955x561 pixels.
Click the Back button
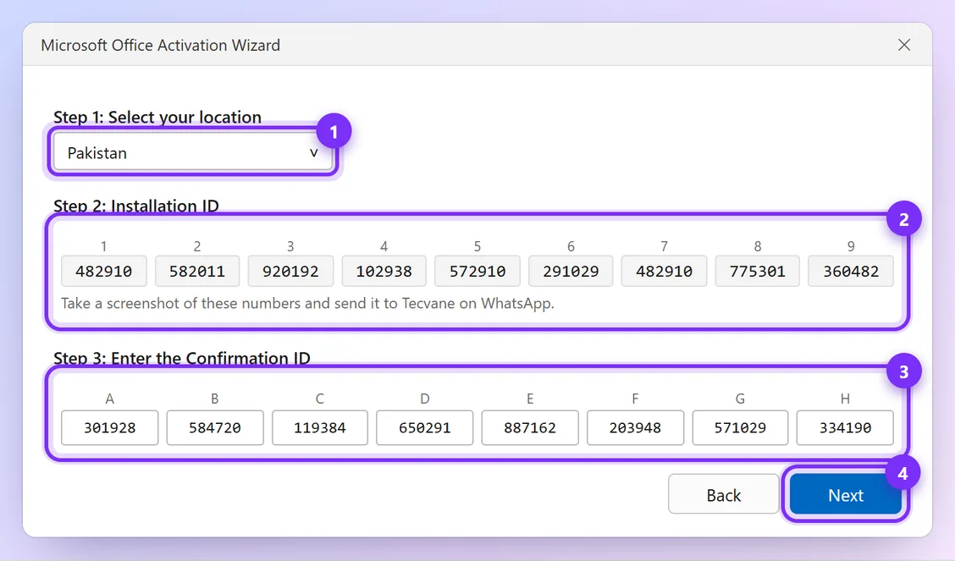[724, 495]
